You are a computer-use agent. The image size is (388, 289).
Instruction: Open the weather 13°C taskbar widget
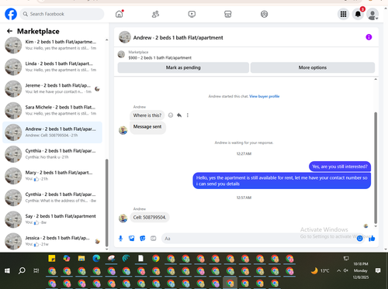(x=320, y=270)
